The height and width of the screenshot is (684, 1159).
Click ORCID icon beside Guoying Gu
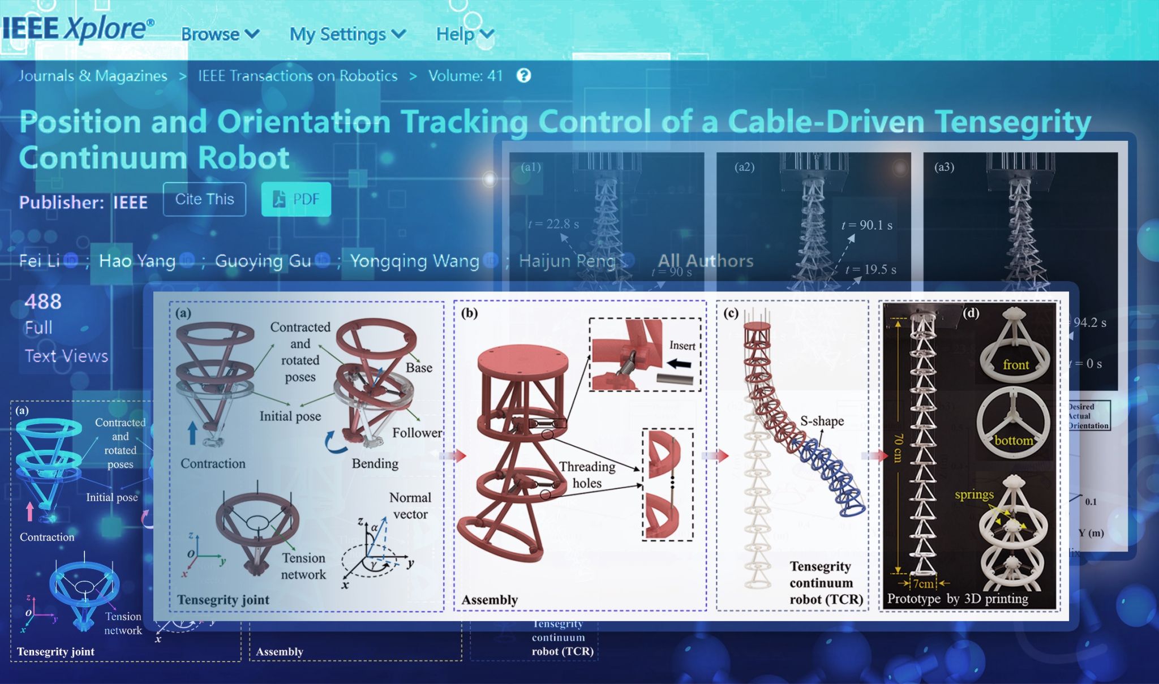(x=323, y=260)
